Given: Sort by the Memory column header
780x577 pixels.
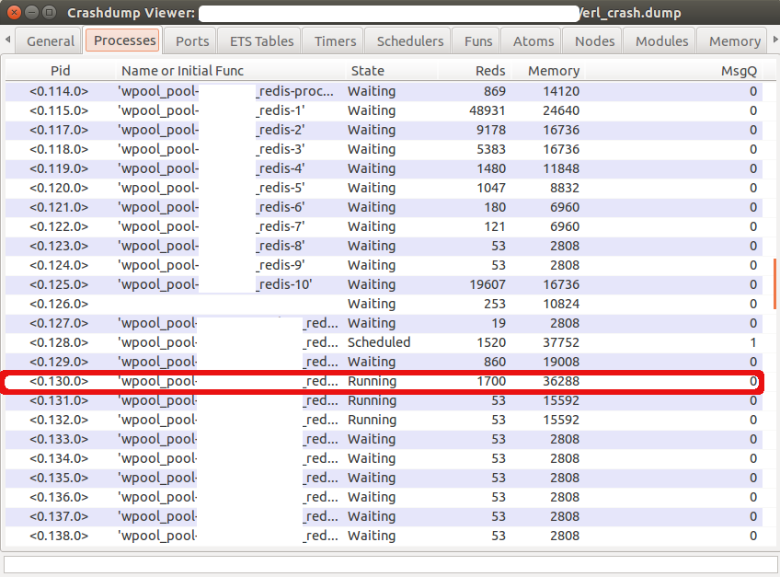Looking at the screenshot, I should (553, 71).
